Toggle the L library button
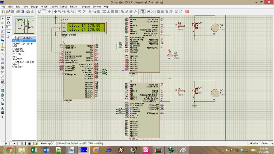 [x=17, y=38]
